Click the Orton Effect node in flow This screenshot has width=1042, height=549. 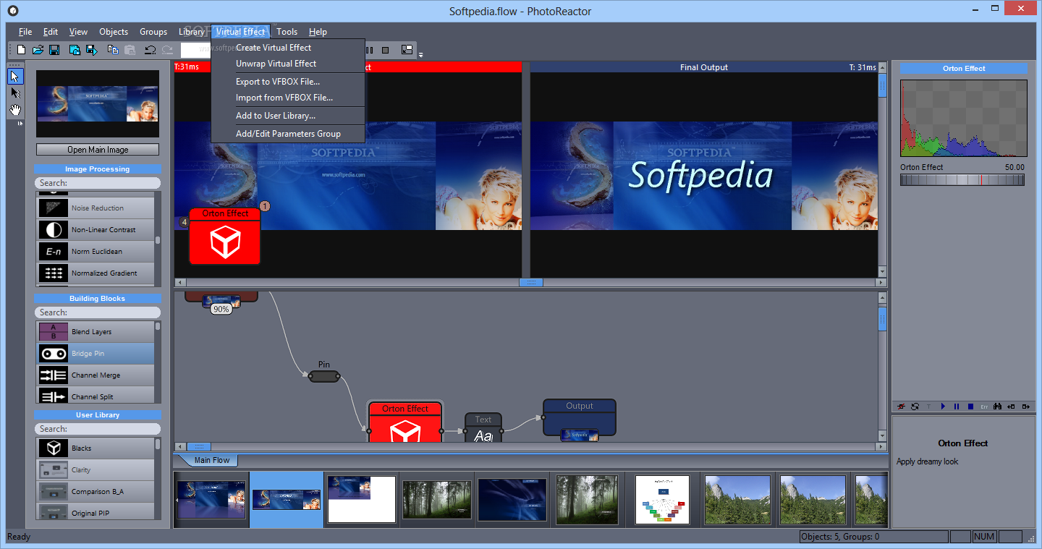[405, 422]
